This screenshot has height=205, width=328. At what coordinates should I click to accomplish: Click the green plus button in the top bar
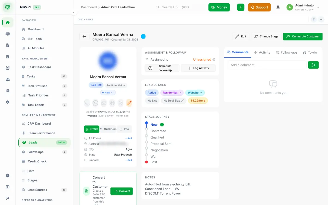pos(241,7)
